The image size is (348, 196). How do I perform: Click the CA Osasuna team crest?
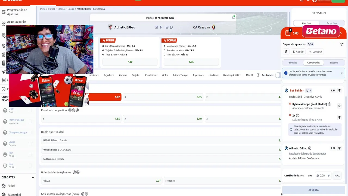(x=213, y=27)
